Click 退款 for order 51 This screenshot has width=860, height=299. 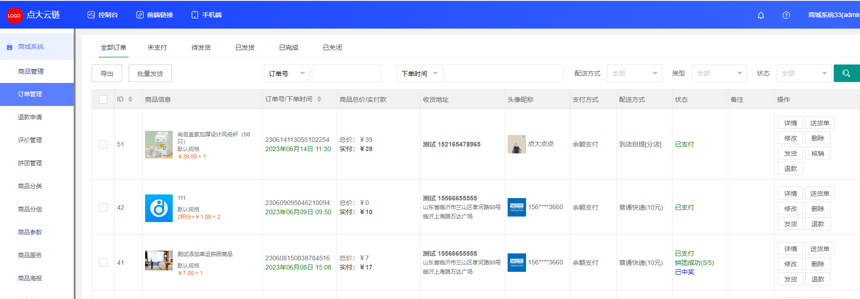791,169
